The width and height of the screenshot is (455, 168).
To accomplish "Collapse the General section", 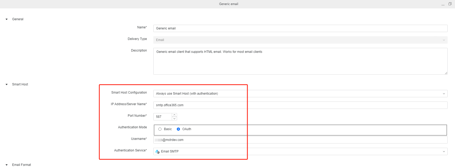I will pos(7,19).
